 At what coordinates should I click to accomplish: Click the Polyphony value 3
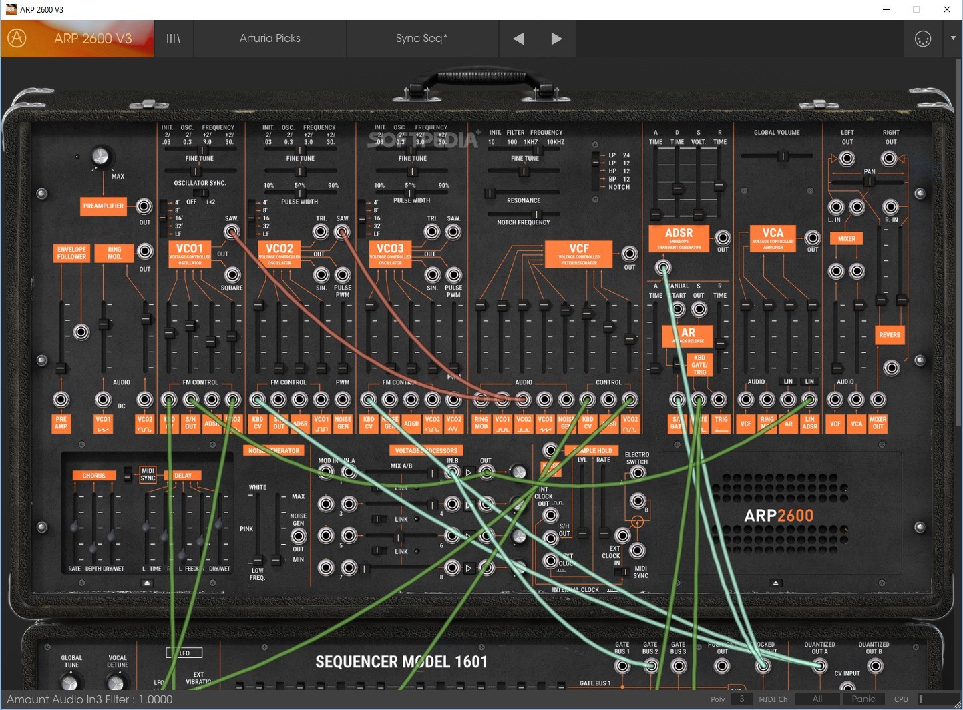[x=741, y=699]
